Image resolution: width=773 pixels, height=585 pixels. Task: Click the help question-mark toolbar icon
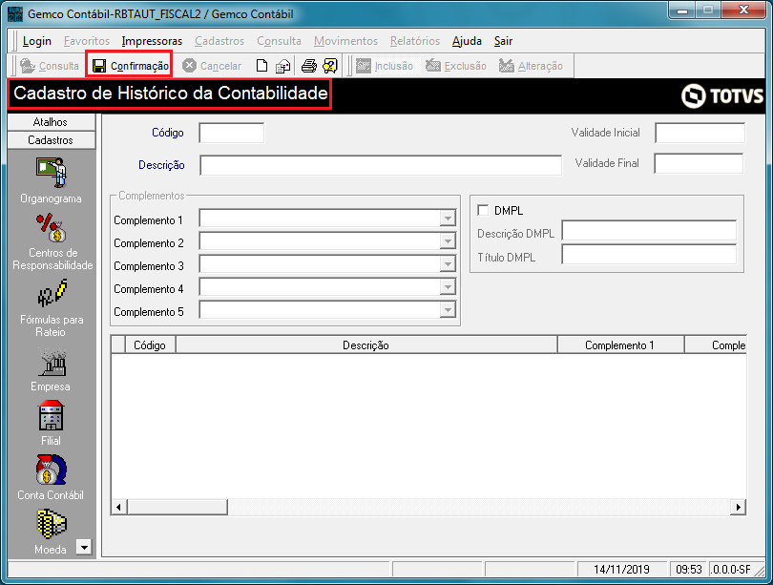pos(330,66)
